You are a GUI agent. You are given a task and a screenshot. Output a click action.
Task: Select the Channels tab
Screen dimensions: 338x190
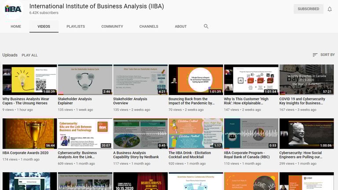149,26
